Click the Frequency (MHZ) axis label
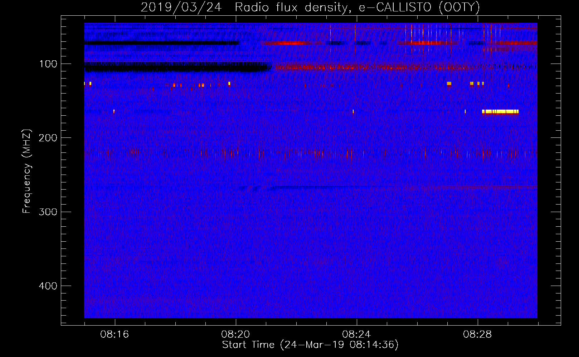 pyautogui.click(x=27, y=171)
